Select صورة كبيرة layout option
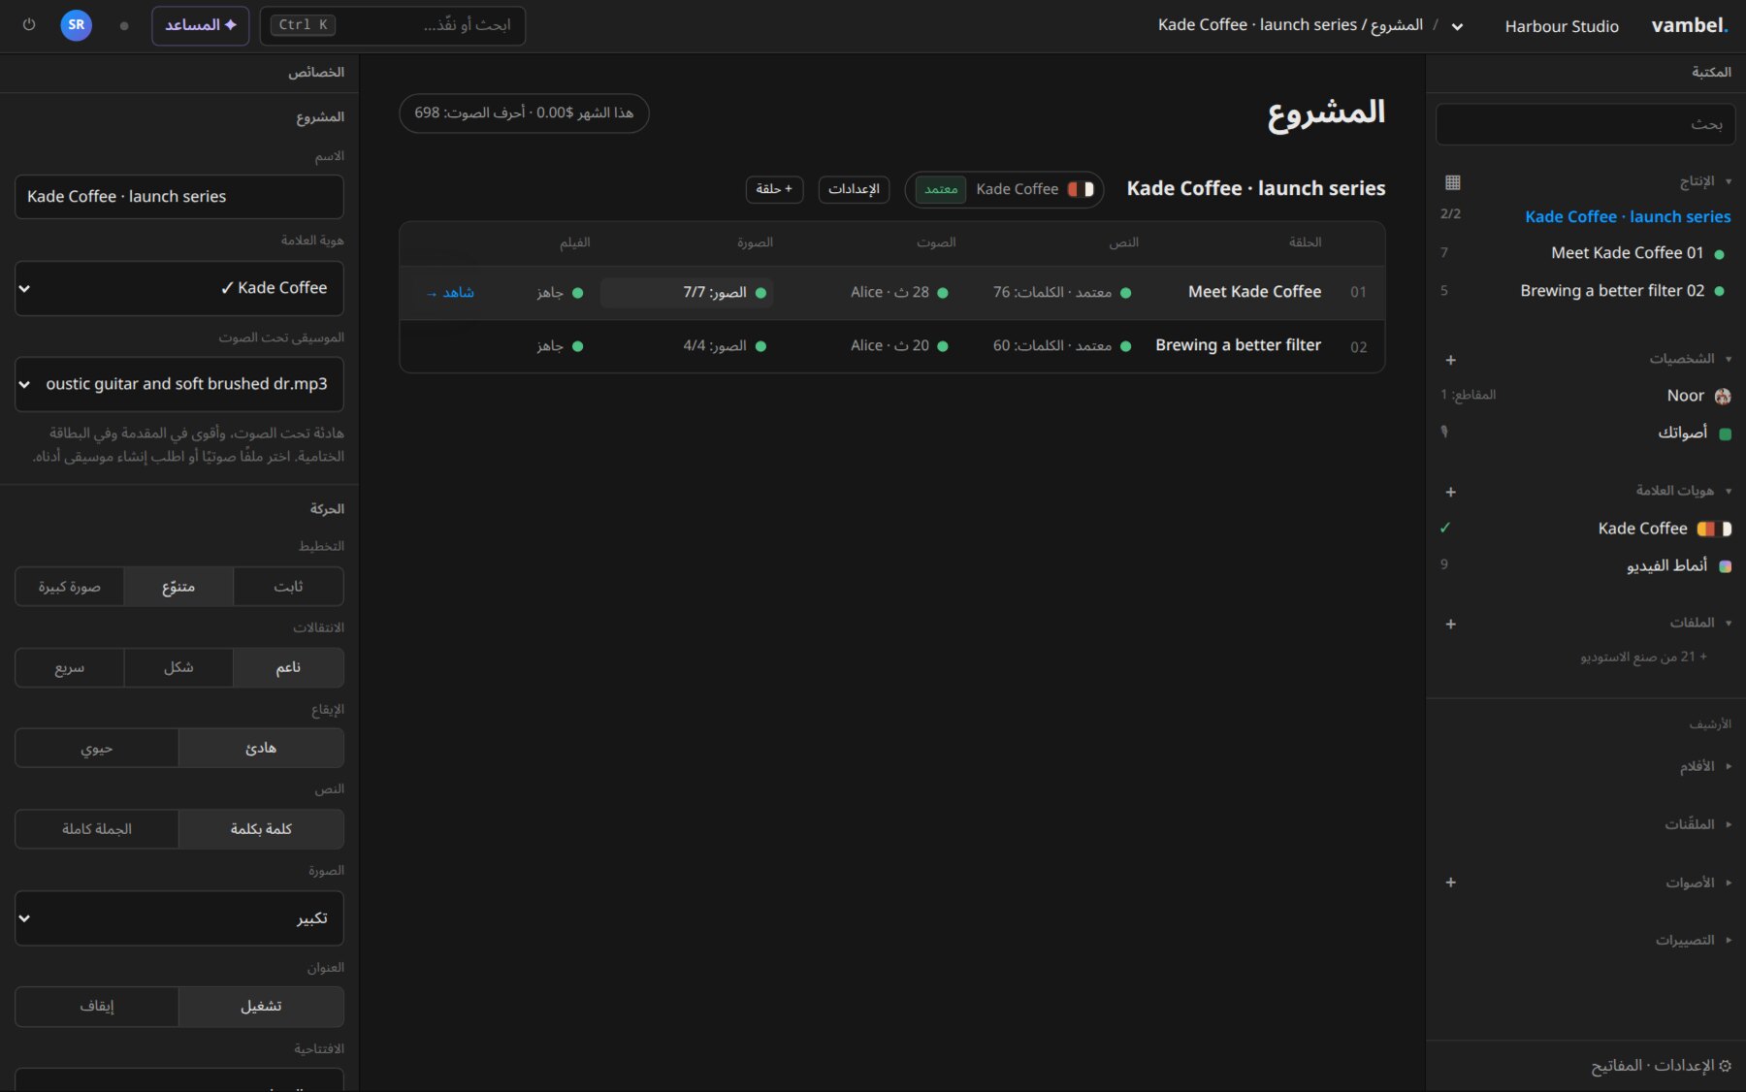Viewport: 1746px width, 1092px height. (70, 587)
